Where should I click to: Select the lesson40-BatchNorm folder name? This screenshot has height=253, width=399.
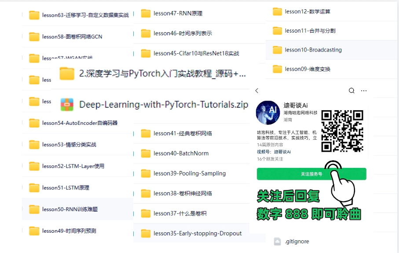pos(181,153)
